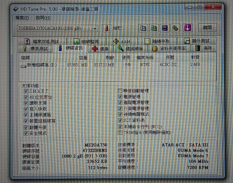Click the 序號 column header
233x183 pixels.
(170, 57)
